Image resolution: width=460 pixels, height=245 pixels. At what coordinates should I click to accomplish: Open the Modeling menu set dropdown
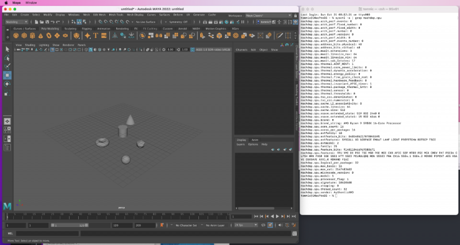point(16,21)
